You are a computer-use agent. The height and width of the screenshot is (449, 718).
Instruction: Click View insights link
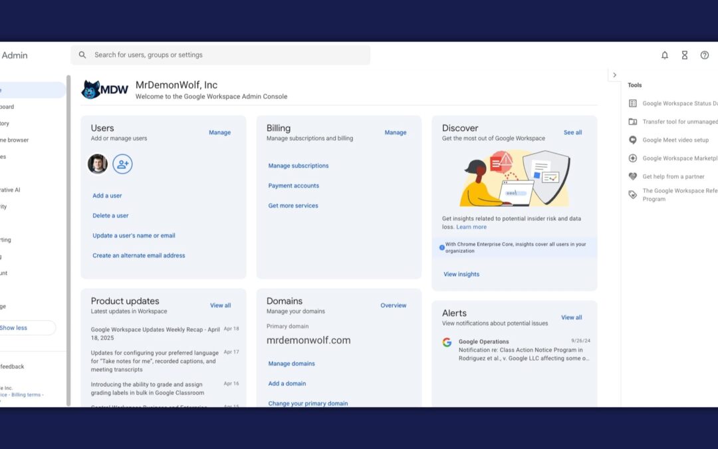(x=461, y=275)
